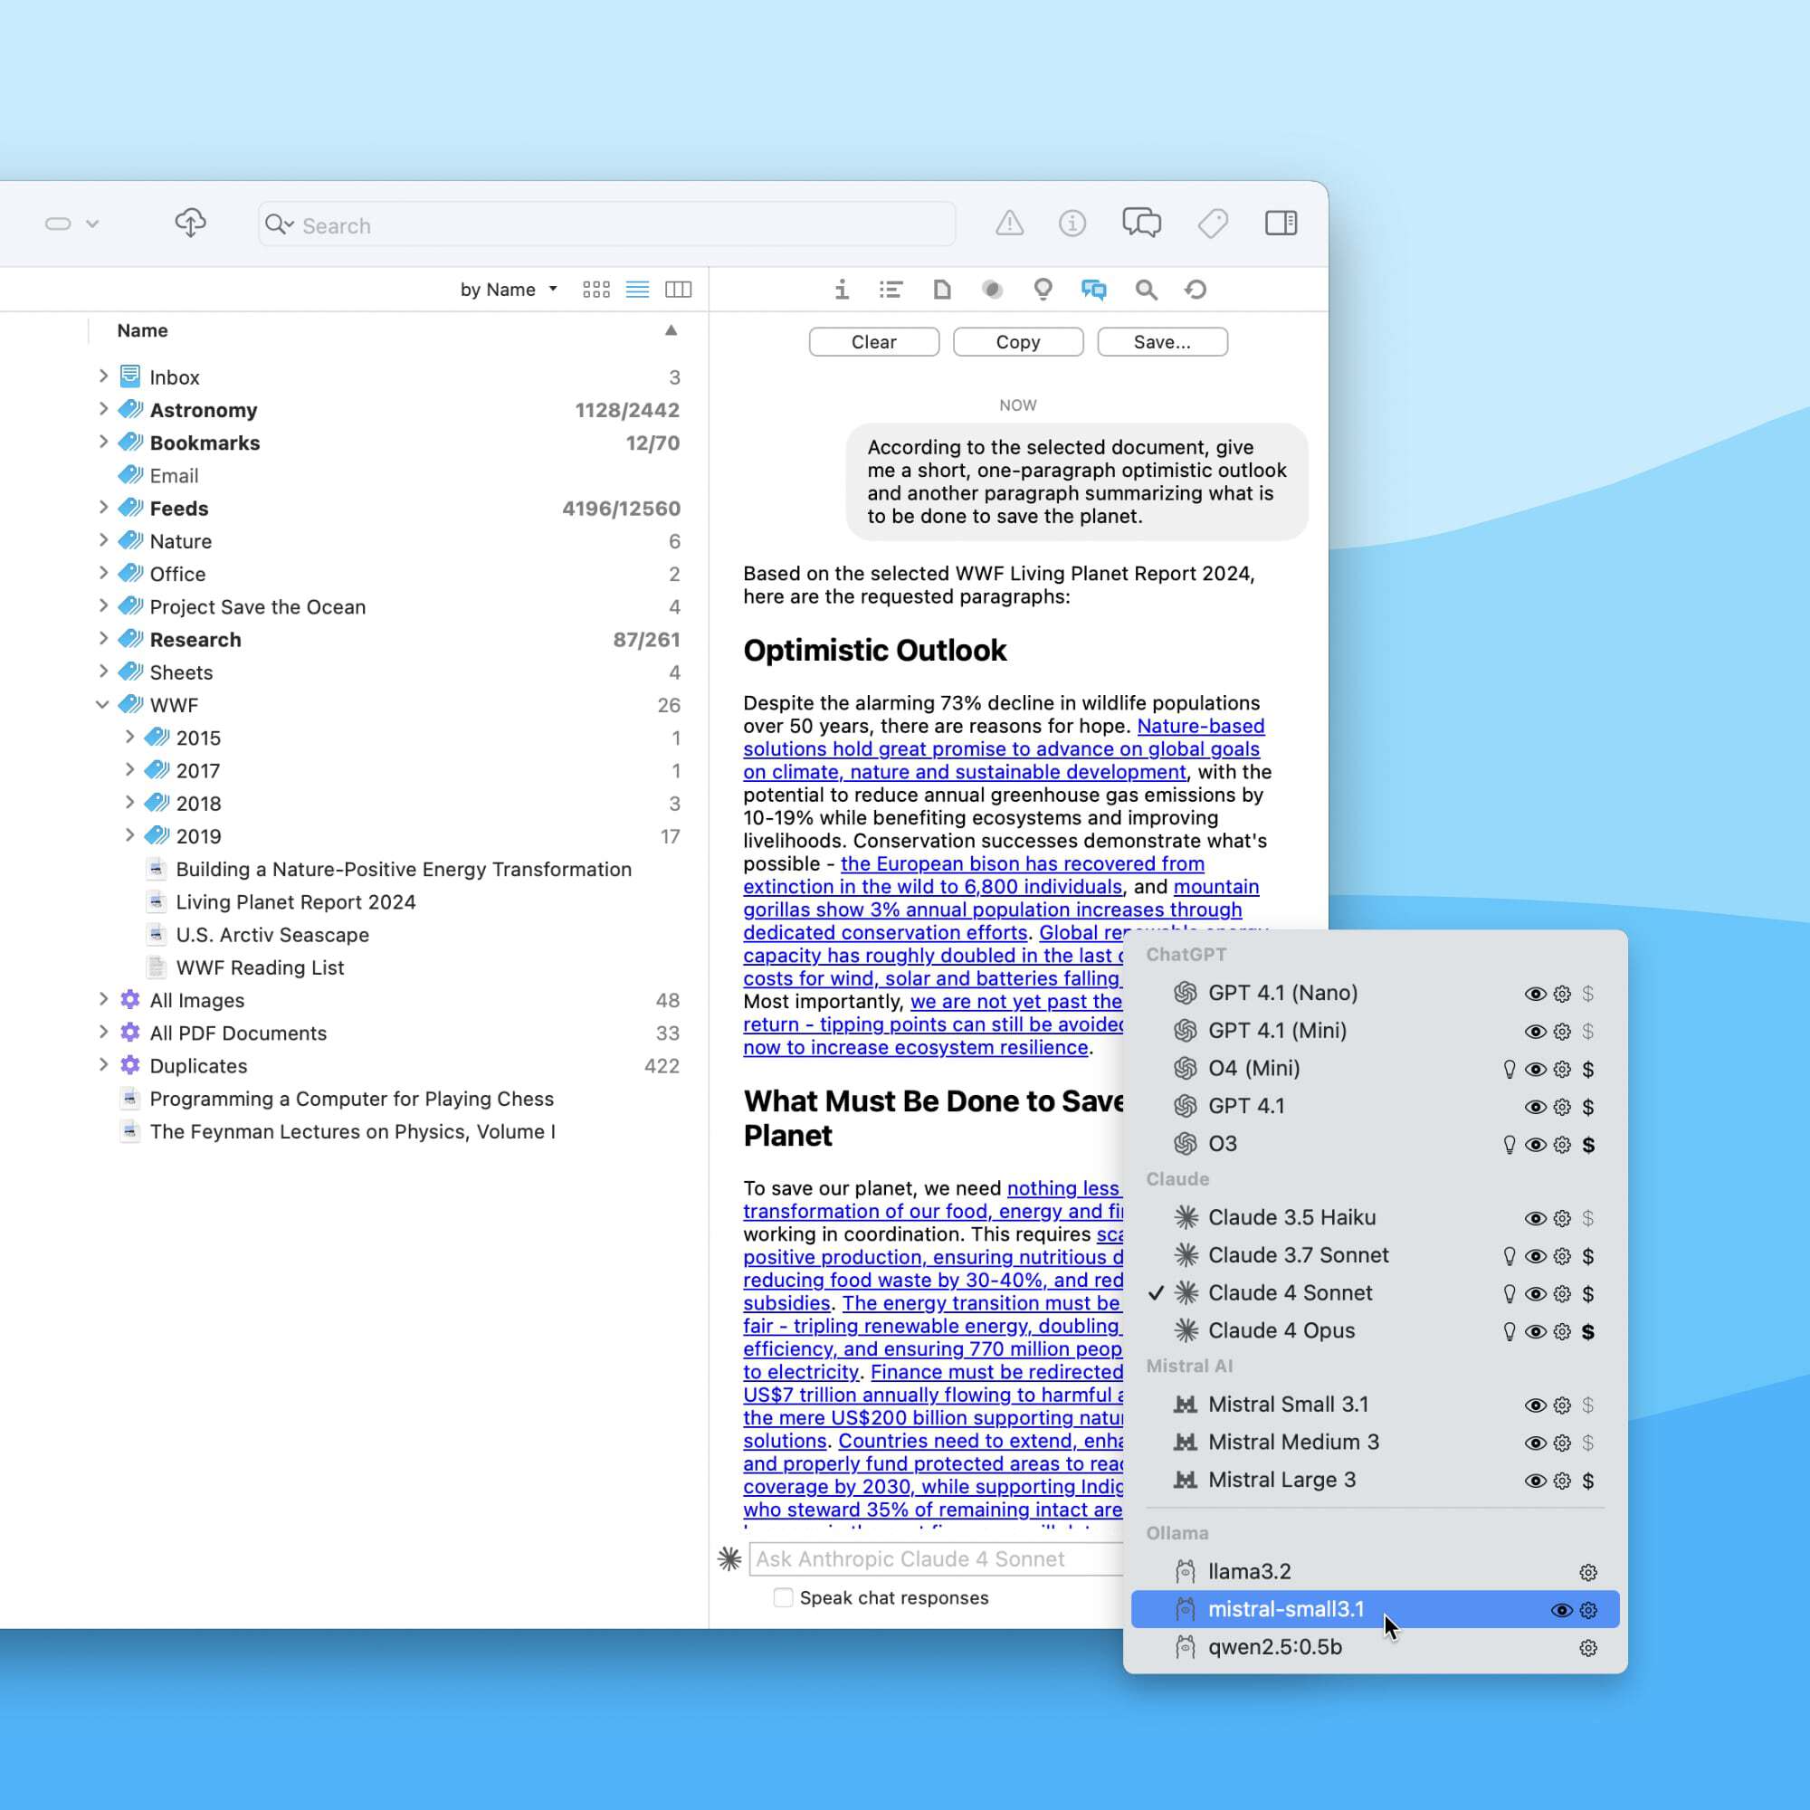The image size is (1810, 1810).
Task: Choose llama3.2 Ollama model
Action: pos(1375,1571)
